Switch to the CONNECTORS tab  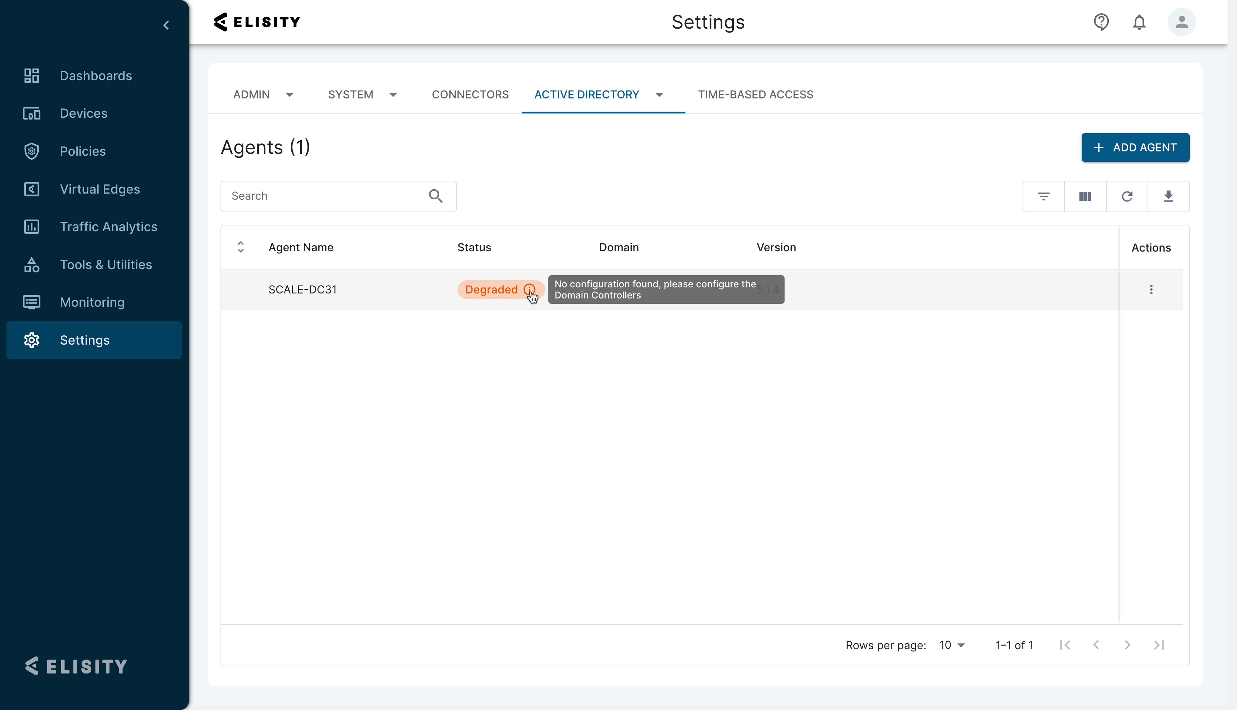pyautogui.click(x=471, y=94)
